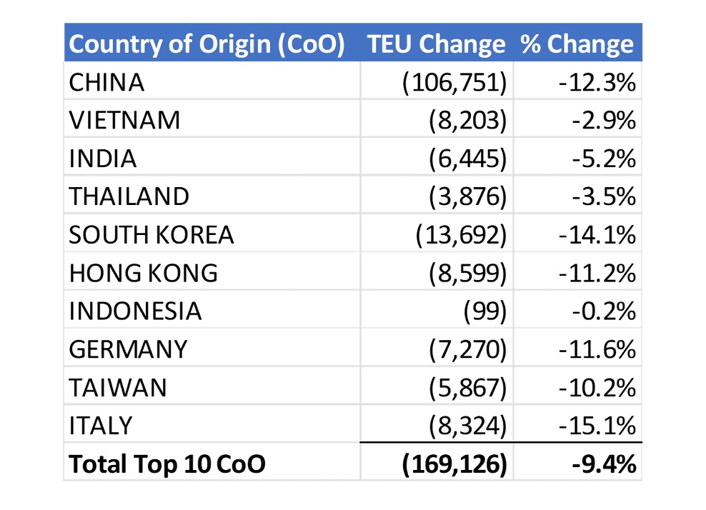Click the % Change column header
Image resolution: width=706 pixels, height=510 pixels.
coord(577,45)
